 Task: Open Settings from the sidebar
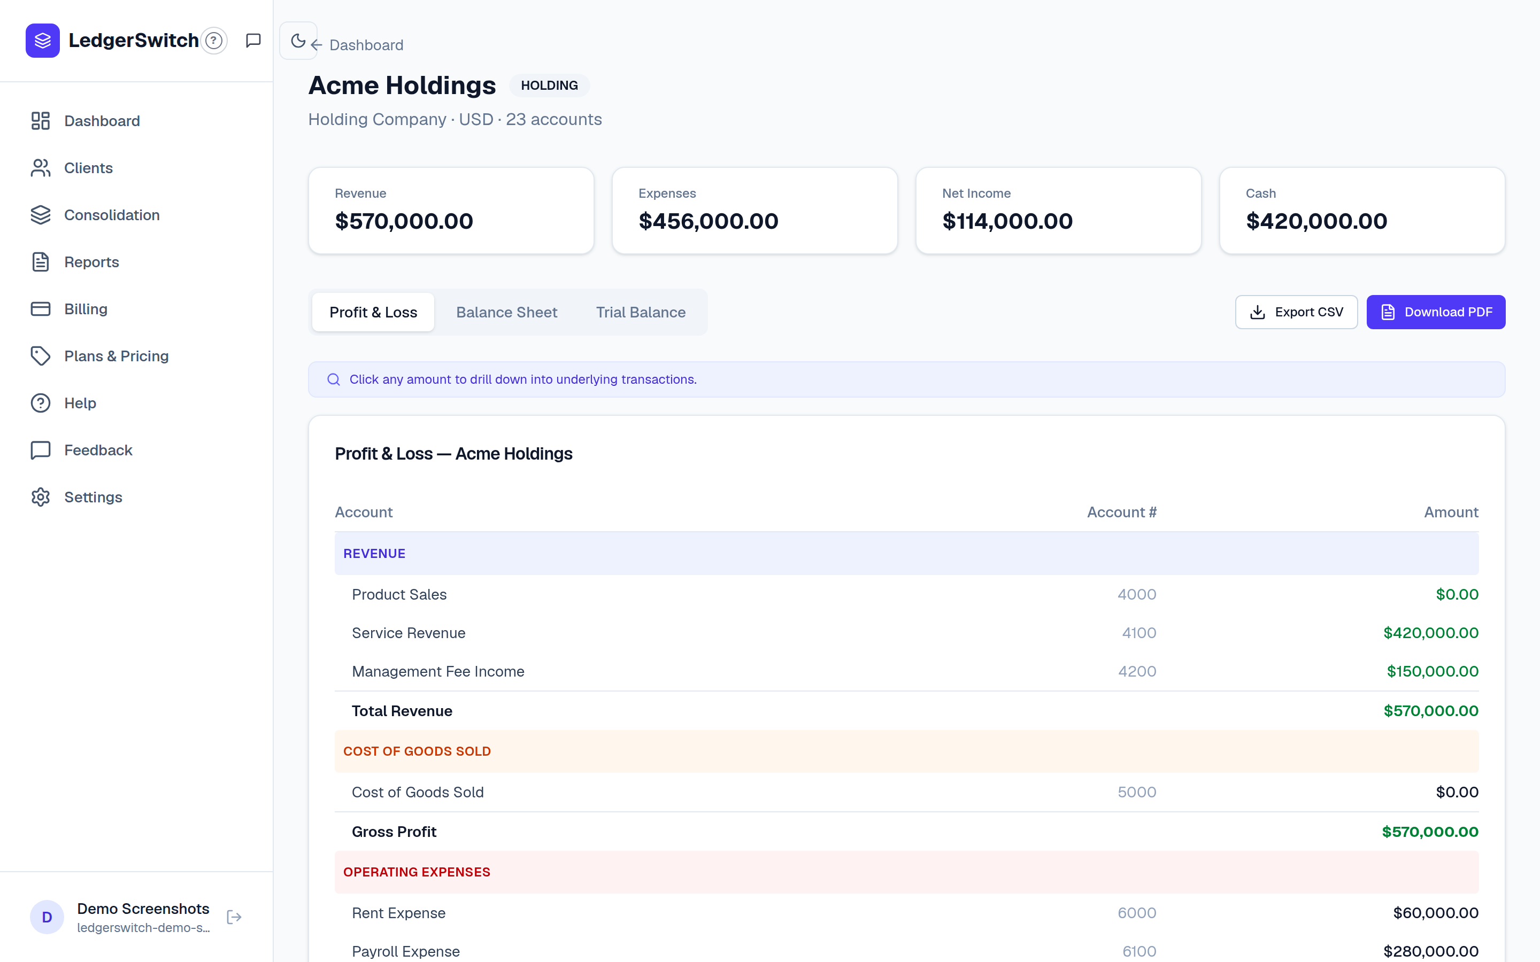coord(136,498)
